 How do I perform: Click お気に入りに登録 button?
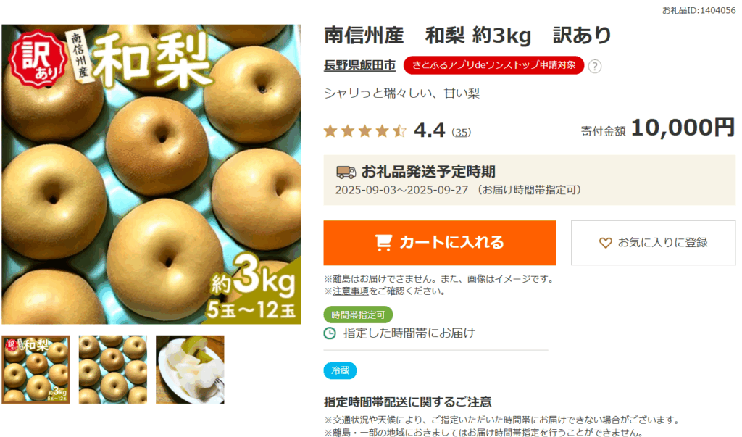pyautogui.click(x=653, y=243)
